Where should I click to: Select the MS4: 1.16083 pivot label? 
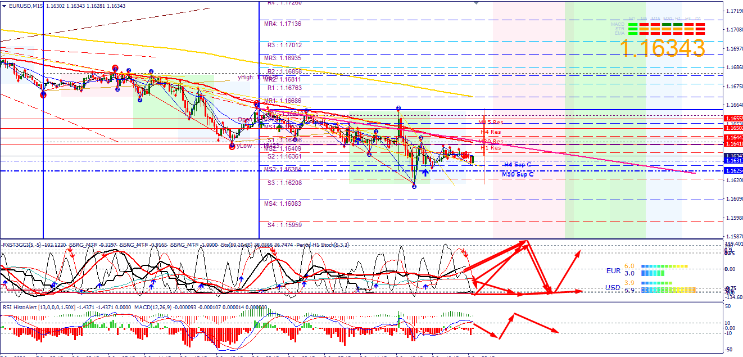[283, 204]
